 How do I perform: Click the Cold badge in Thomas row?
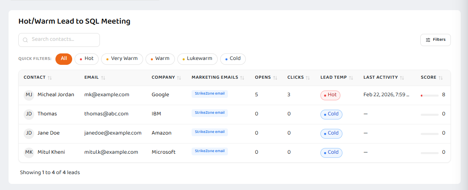[331, 115]
